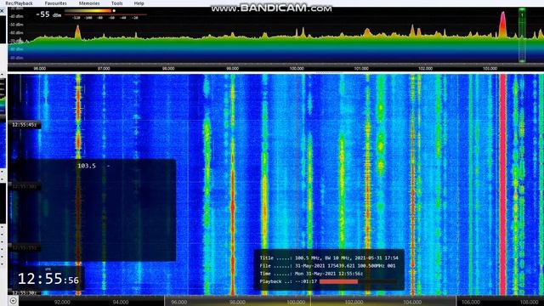The height and width of the screenshot is (306, 544).
Task: Open the Tools menu
Action: [117, 3]
